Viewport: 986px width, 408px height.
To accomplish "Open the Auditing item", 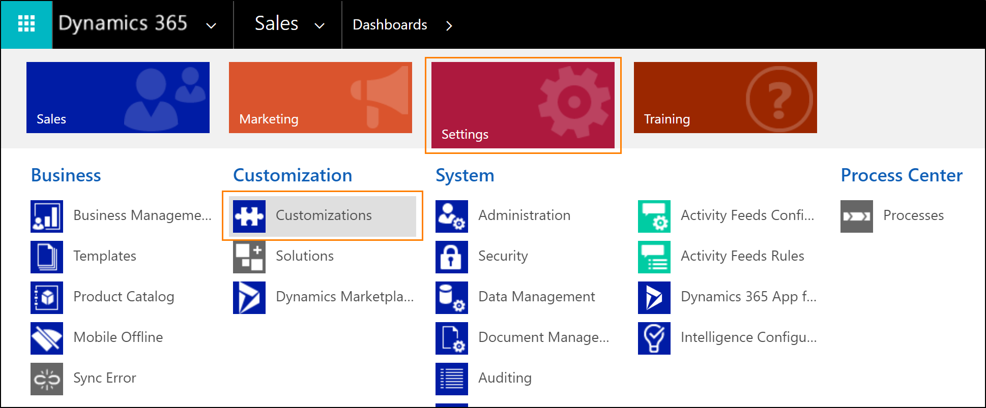I will coord(505,378).
